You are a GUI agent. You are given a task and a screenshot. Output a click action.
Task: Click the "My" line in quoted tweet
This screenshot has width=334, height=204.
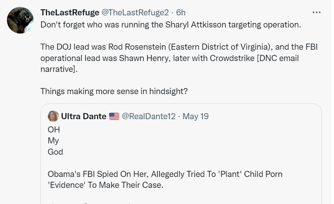pos(53,141)
